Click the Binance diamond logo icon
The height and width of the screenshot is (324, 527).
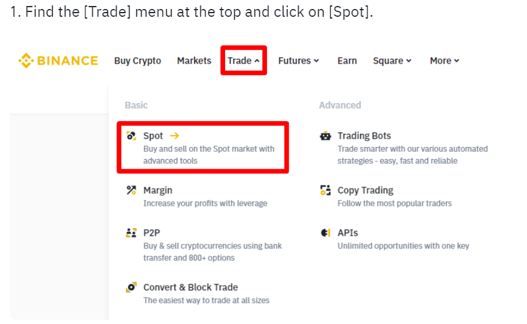pyautogui.click(x=26, y=61)
